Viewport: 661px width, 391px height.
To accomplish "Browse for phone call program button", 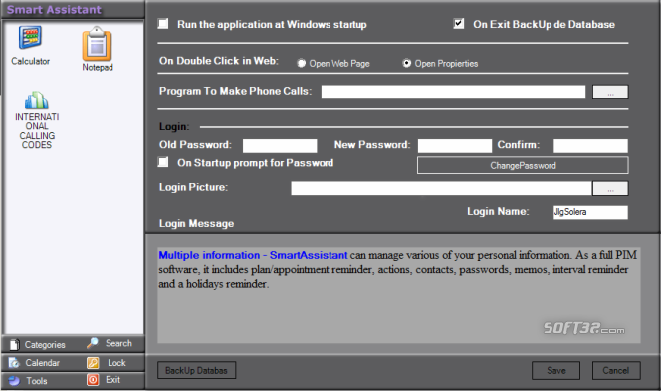I will click(x=610, y=92).
